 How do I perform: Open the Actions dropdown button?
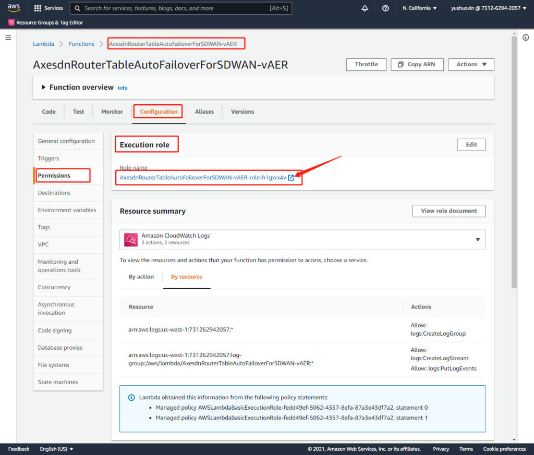[471, 65]
